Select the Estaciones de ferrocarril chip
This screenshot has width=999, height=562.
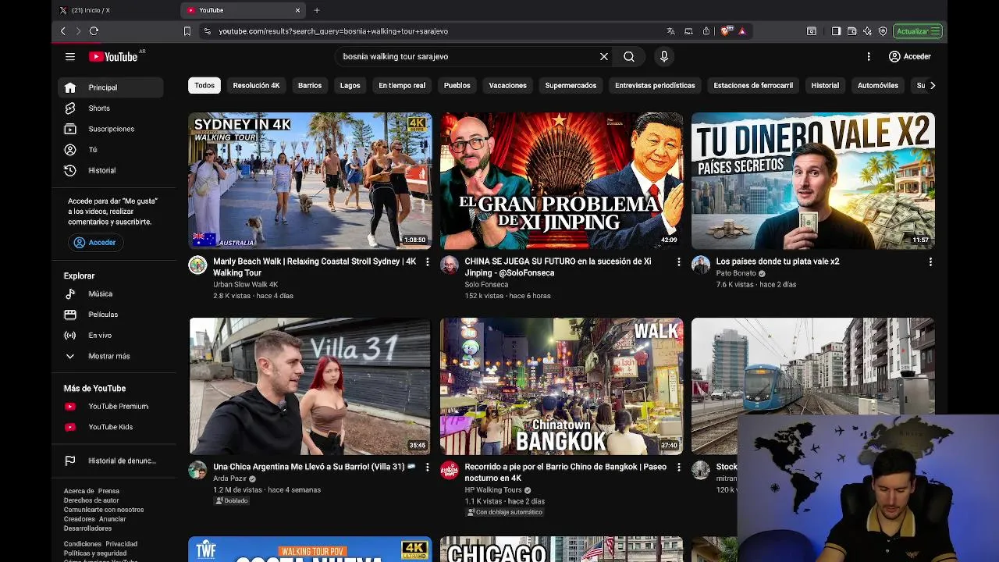(x=753, y=85)
